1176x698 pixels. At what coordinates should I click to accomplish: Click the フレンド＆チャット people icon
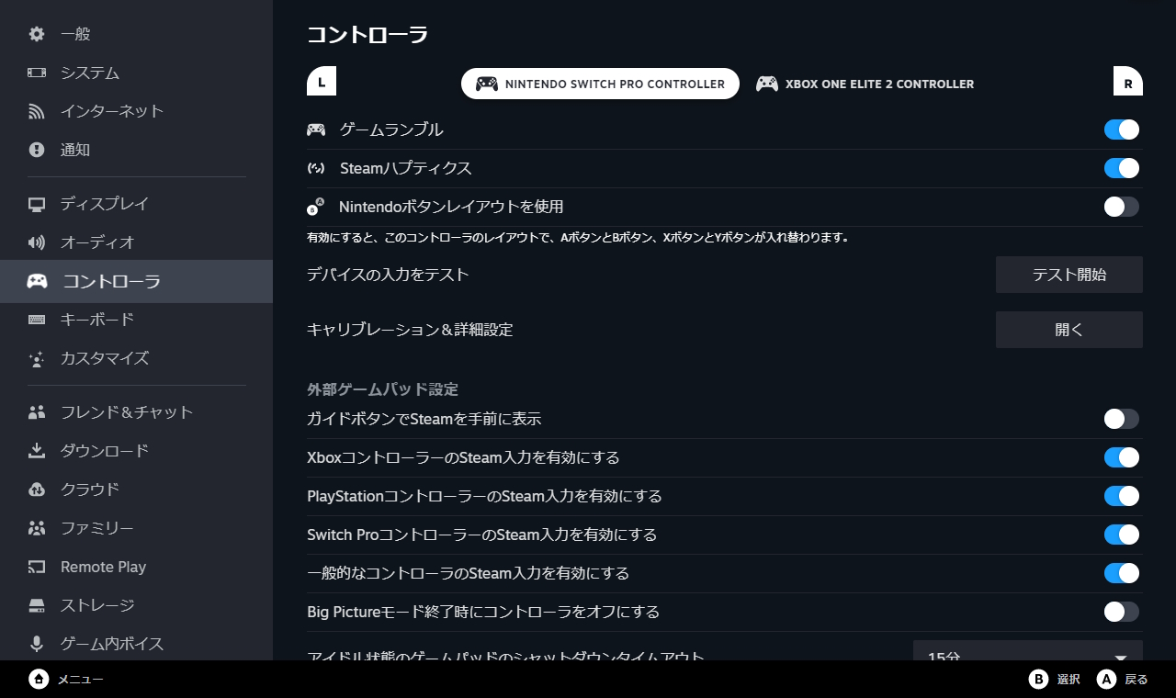[x=37, y=412]
